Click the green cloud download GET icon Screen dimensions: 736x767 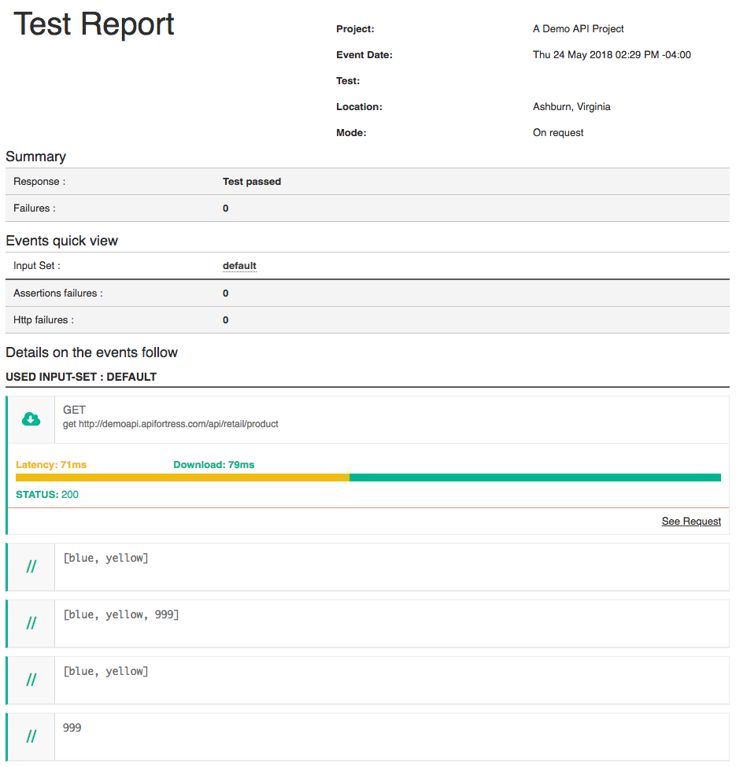coord(31,419)
